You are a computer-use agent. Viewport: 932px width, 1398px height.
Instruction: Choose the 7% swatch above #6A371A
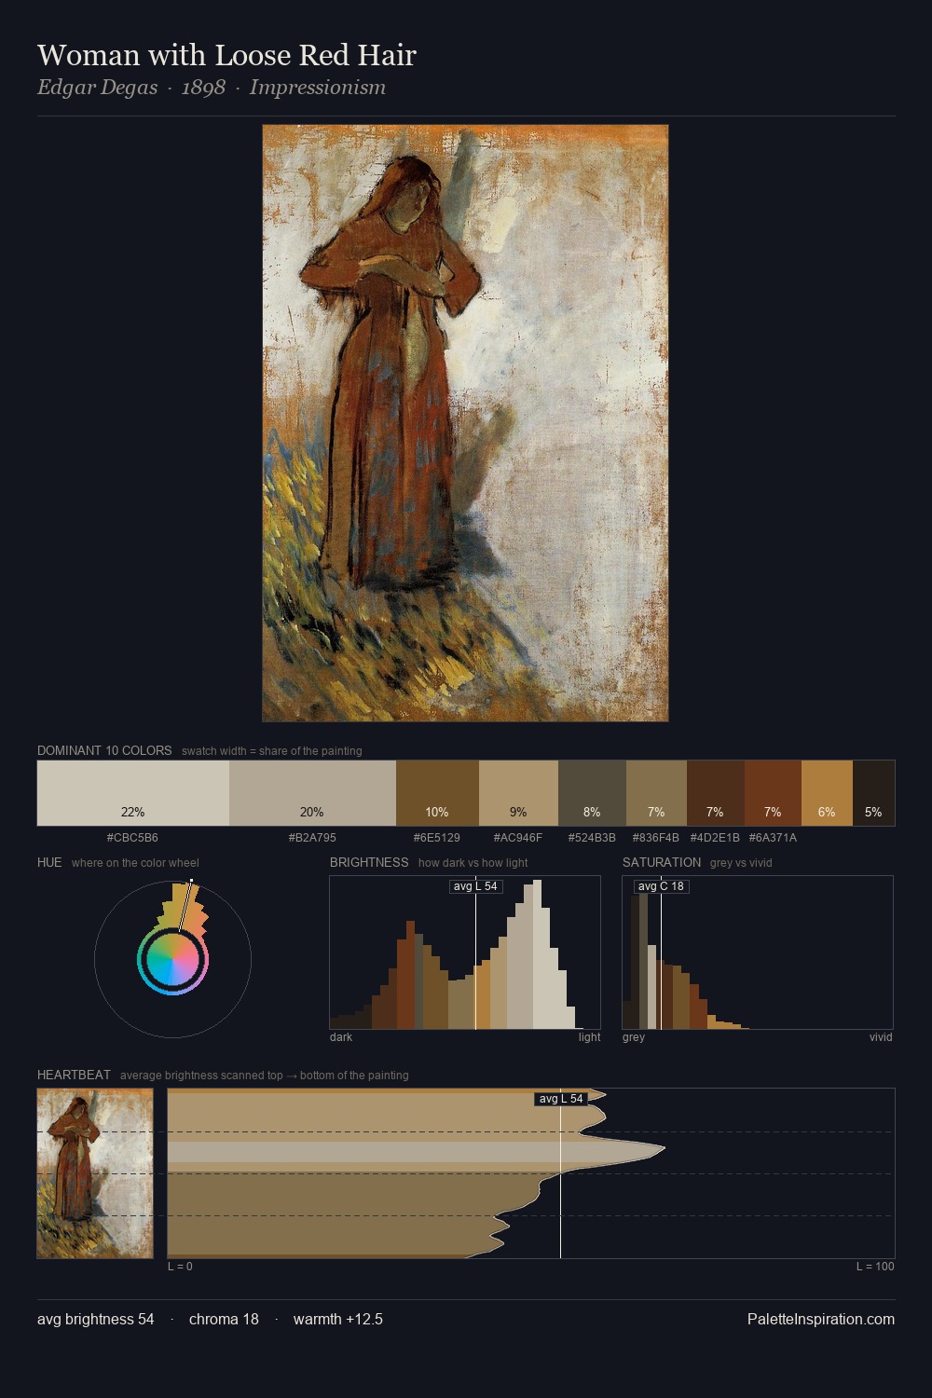(773, 793)
